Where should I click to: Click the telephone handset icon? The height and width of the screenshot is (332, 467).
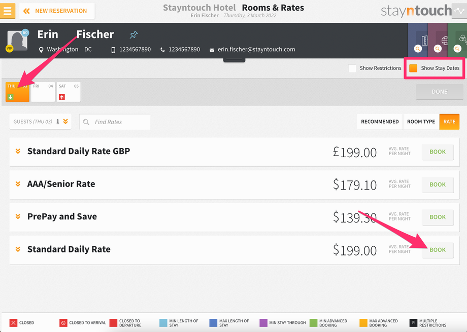click(162, 50)
